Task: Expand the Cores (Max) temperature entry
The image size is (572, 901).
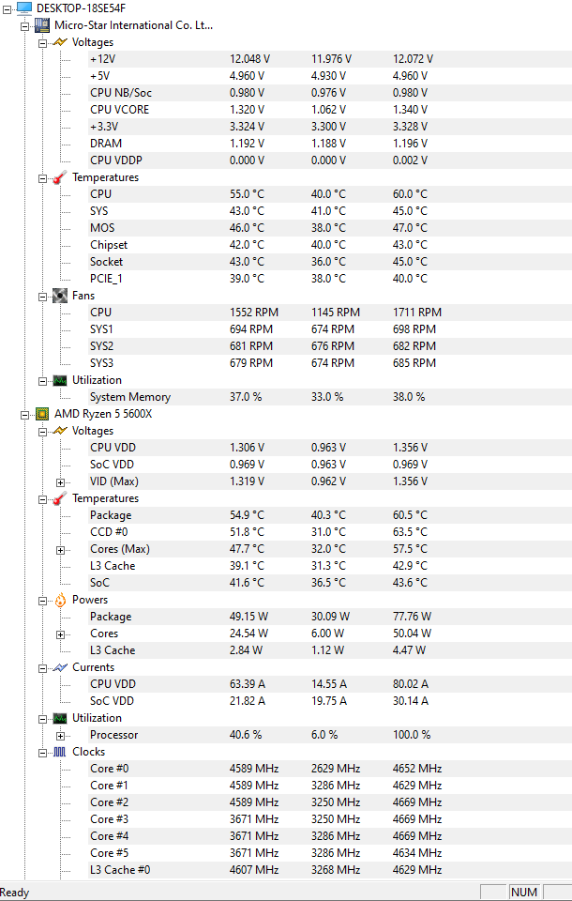Action: click(x=60, y=549)
